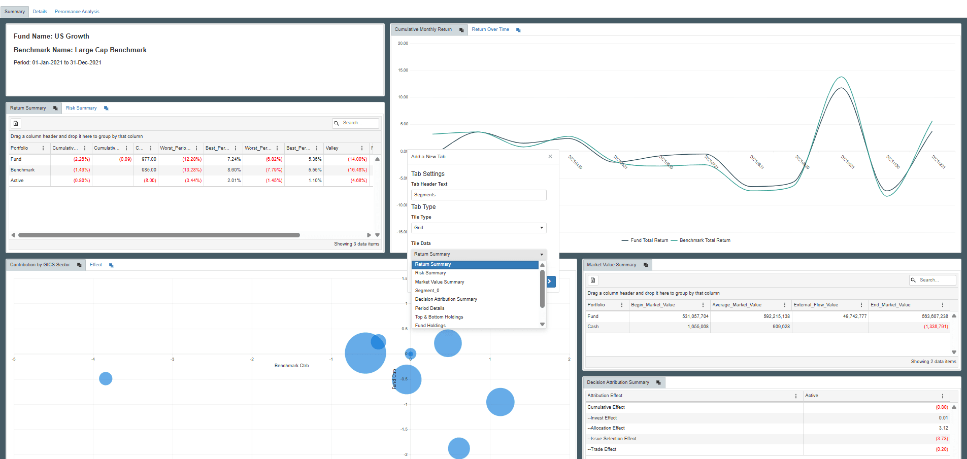Pick Top & Bottom Holdings from list
The height and width of the screenshot is (459, 967).
[x=475, y=317]
